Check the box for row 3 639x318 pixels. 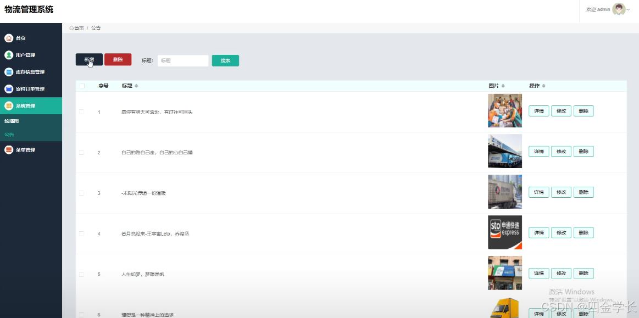pyautogui.click(x=81, y=193)
